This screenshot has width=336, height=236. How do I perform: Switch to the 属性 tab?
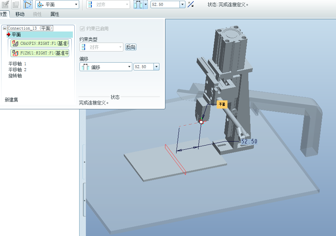(55, 14)
